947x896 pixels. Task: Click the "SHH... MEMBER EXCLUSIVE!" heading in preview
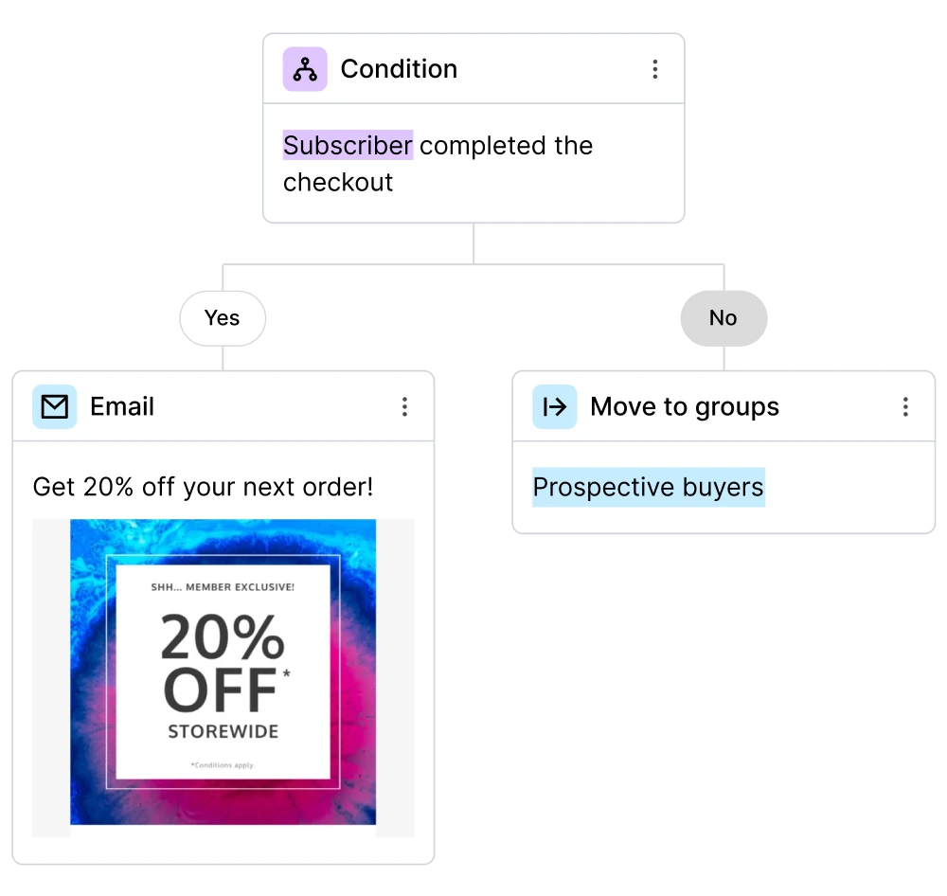click(x=223, y=587)
